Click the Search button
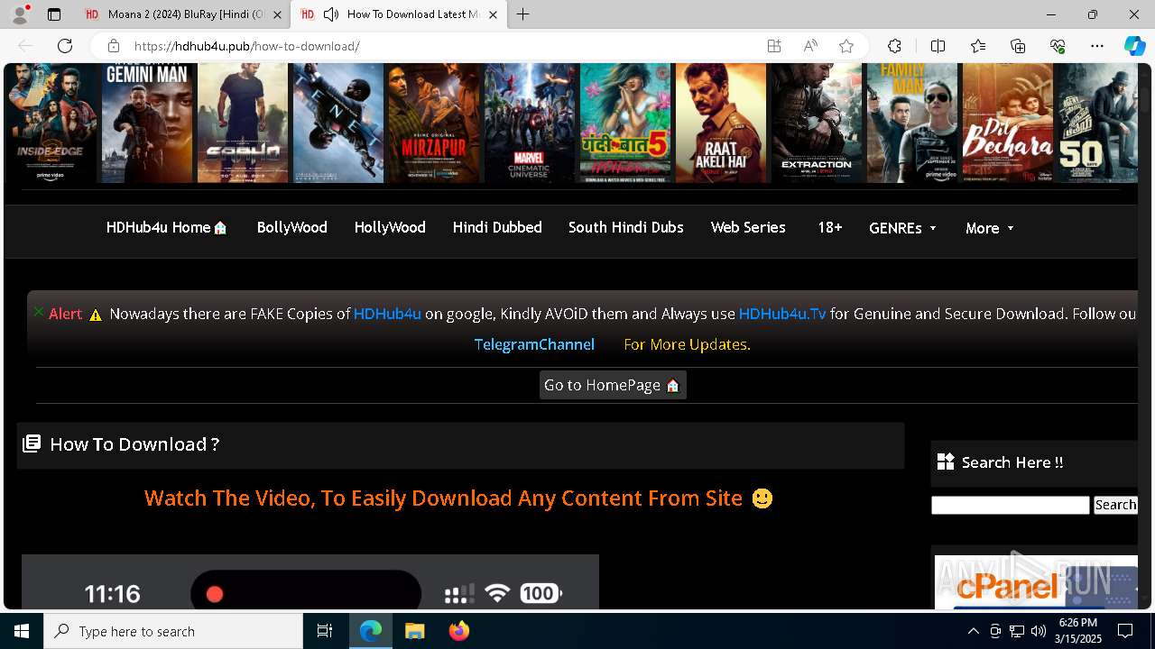 tap(1115, 505)
